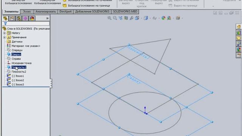Screen dimensions: 242x136
Task: Expand the manager panel with the double chevron
Action: coord(47,19)
